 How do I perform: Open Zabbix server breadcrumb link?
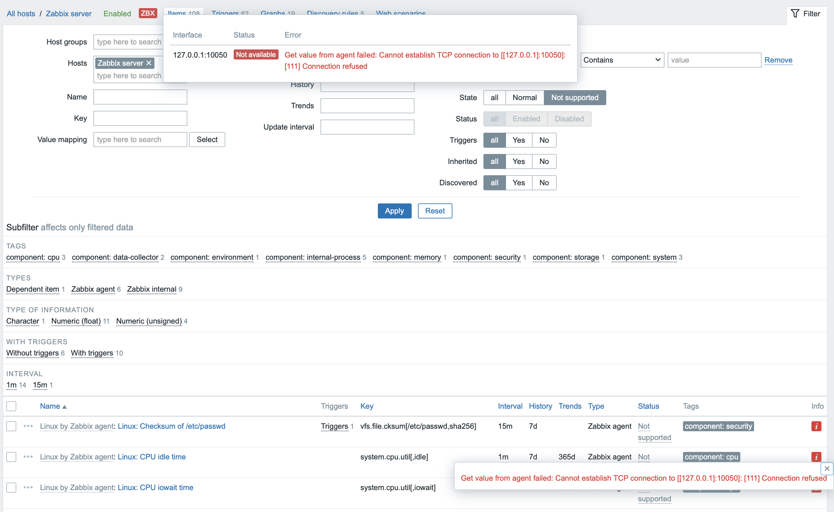(x=69, y=13)
